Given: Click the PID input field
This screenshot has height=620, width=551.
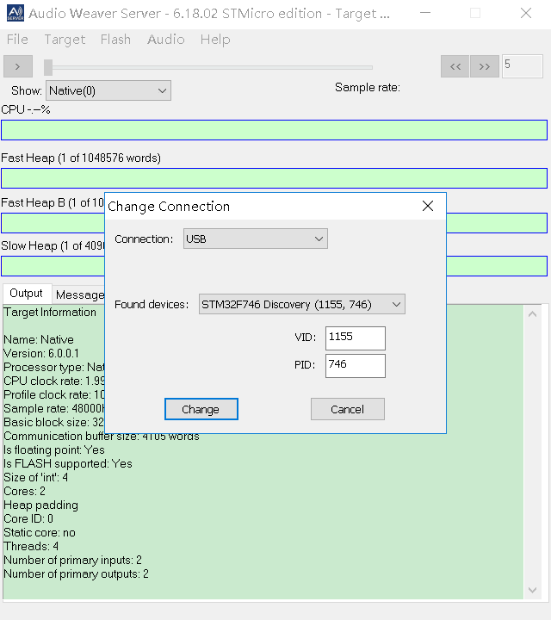Looking at the screenshot, I should [356, 366].
